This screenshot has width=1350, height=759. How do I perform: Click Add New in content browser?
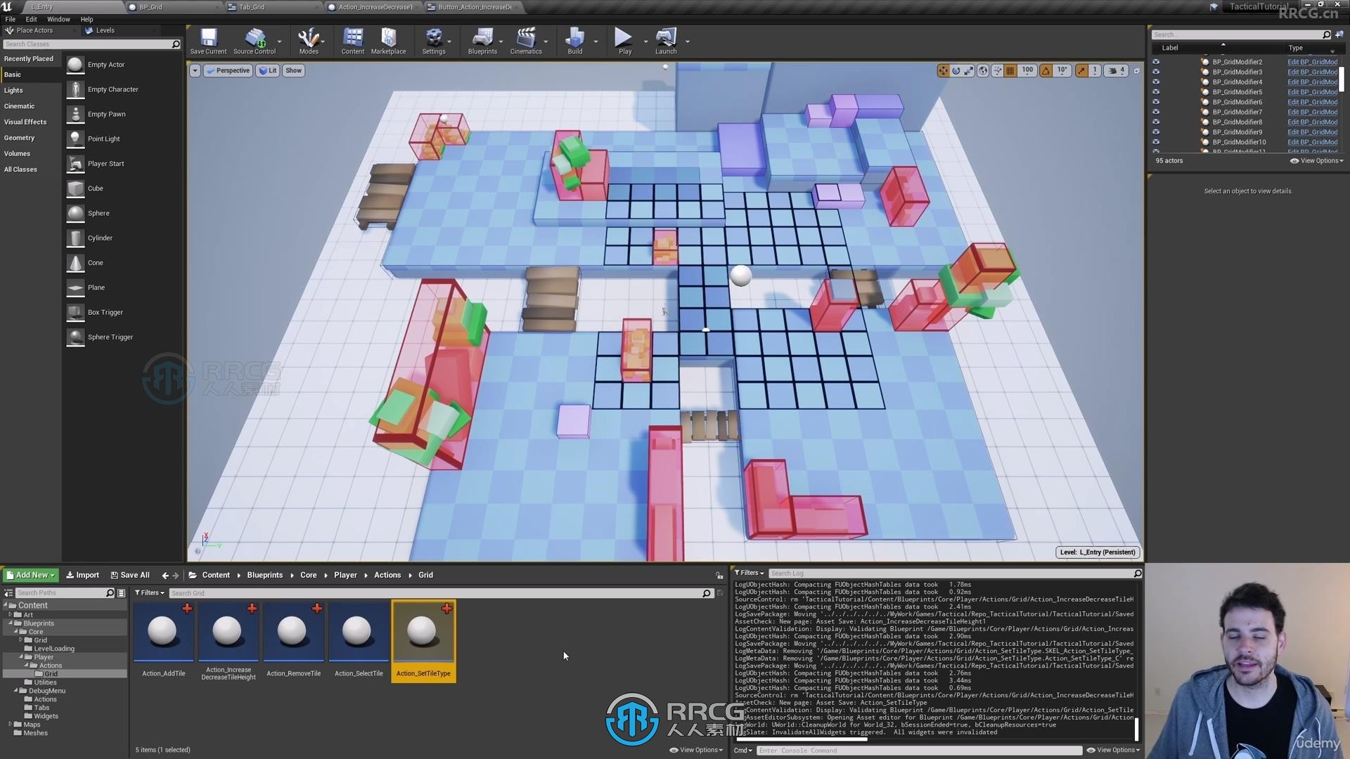point(33,575)
